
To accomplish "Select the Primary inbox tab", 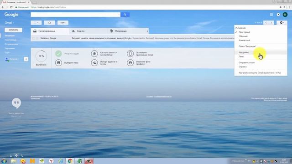I will tap(50, 31).
